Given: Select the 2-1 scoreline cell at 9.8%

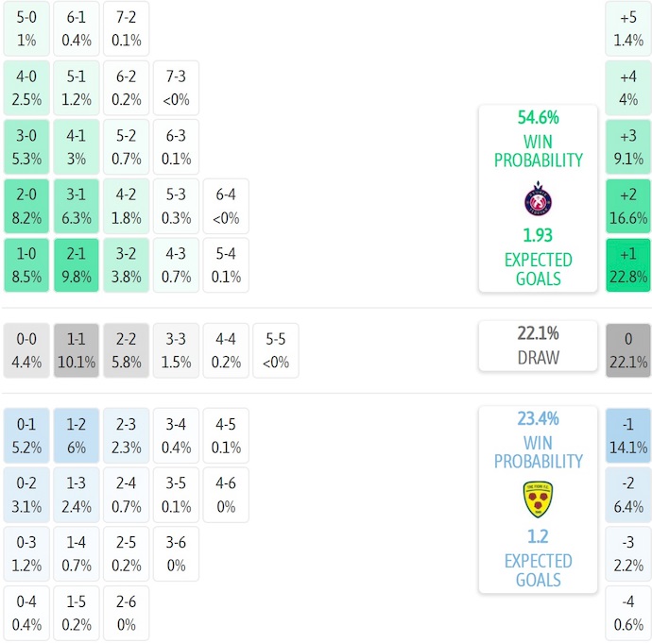Looking at the screenshot, I should pos(77,265).
